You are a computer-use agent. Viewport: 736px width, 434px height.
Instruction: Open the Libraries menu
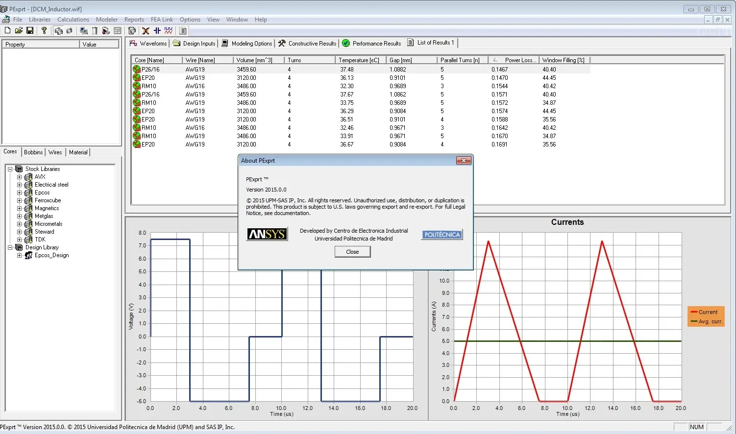(x=39, y=20)
